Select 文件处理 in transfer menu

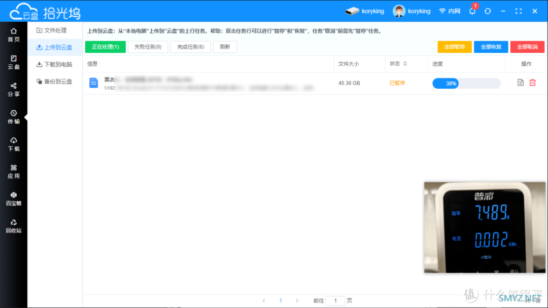click(51, 30)
